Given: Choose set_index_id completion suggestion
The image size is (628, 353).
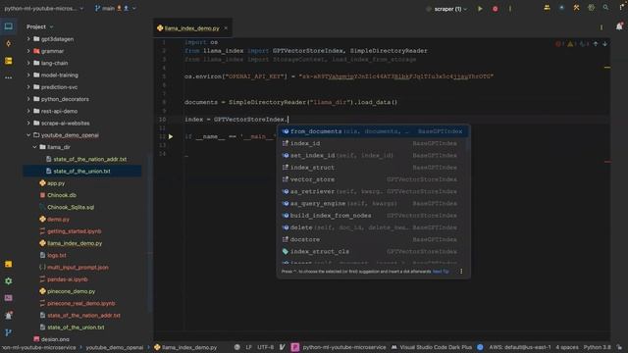Looking at the screenshot, I should click(x=373, y=155).
